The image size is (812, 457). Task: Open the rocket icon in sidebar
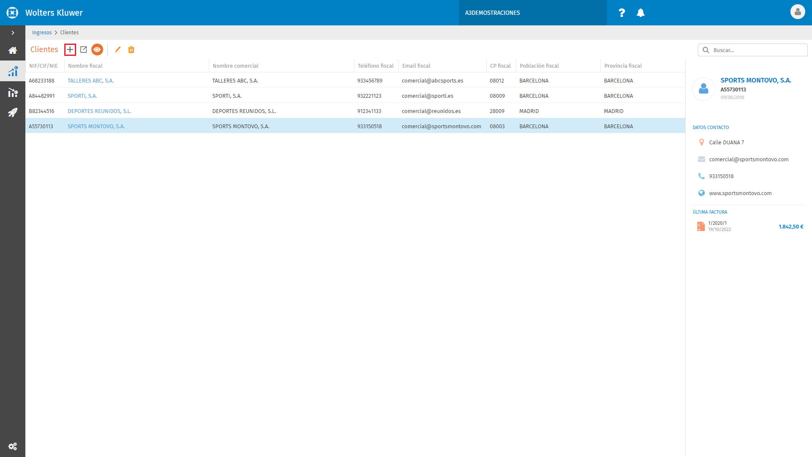13,113
